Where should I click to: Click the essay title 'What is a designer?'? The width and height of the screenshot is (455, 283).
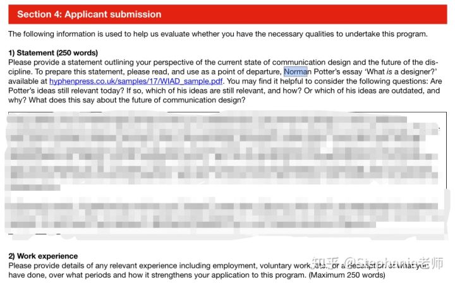401,71
